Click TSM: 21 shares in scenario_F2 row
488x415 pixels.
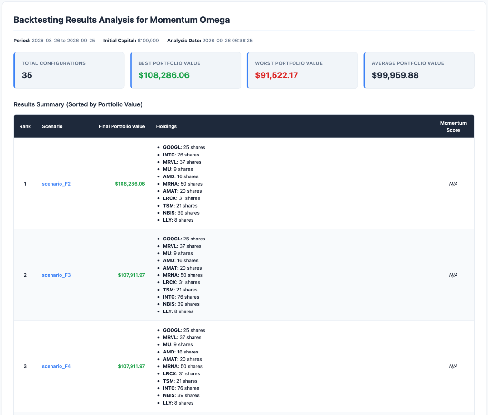point(180,206)
